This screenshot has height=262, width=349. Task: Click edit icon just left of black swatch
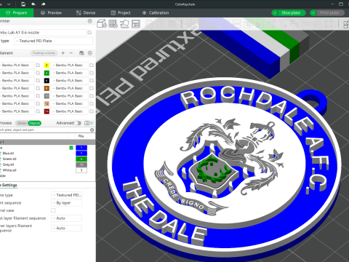(38, 80)
